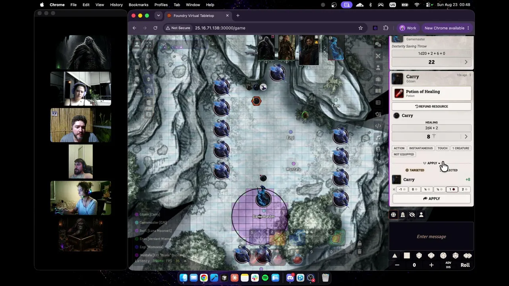Screen dimensions: 509x286
Task: Open the Journal book sidebar tab
Action: [378, 91]
